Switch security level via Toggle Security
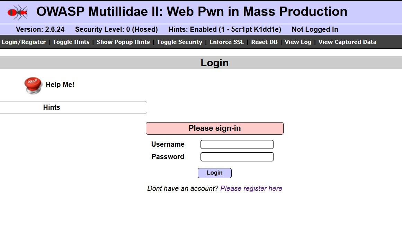Viewport: 402px width, 245px height. [179, 42]
